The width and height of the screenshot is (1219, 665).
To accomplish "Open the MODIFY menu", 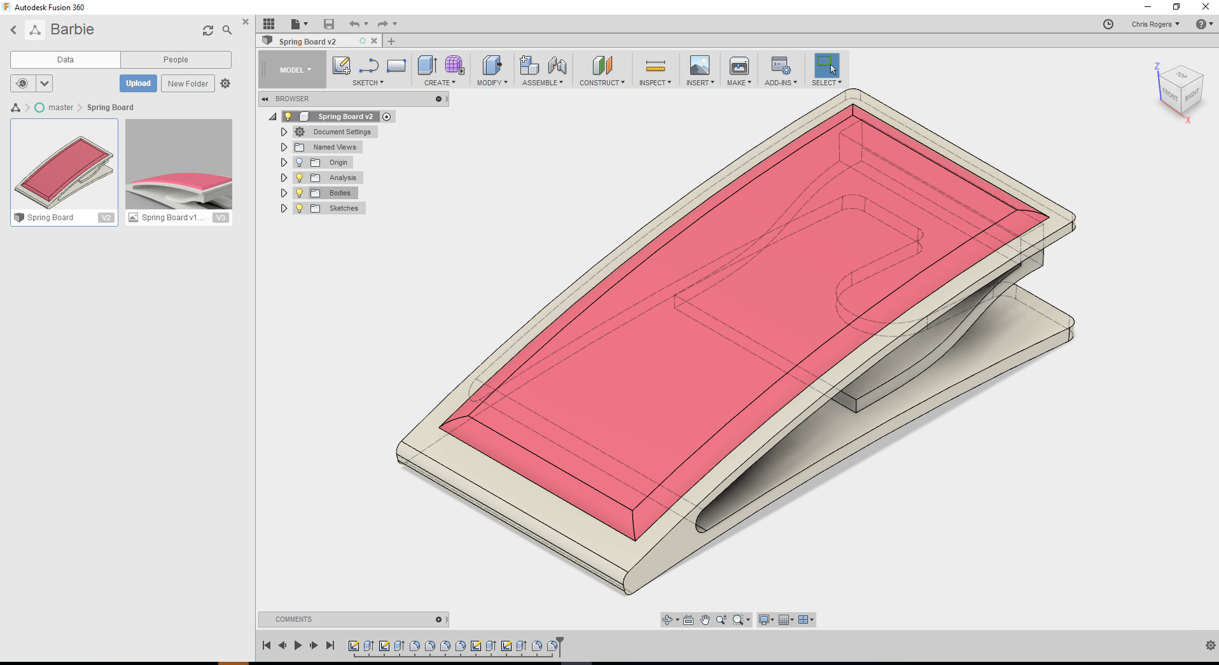I will 492,83.
